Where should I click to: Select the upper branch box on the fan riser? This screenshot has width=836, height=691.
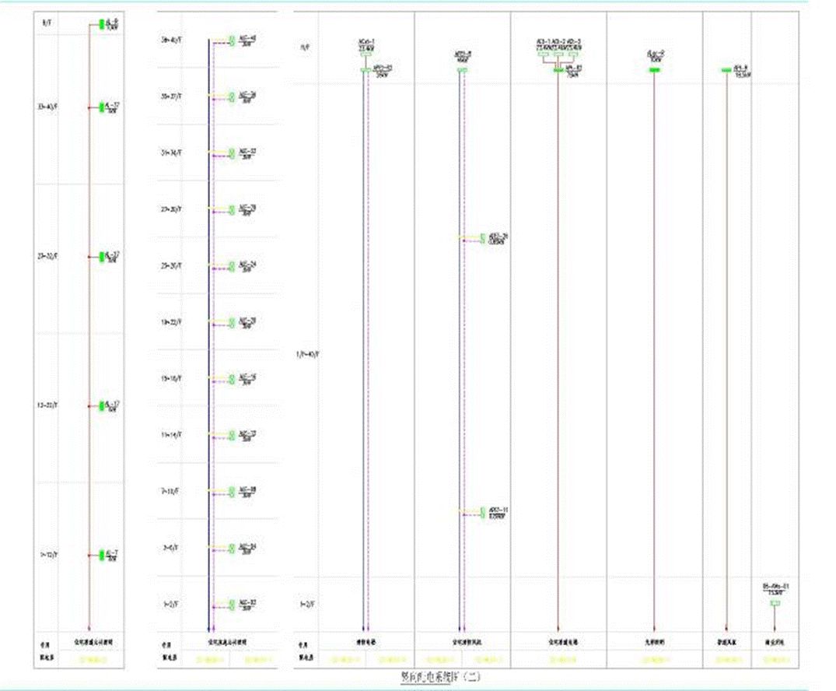pyautogui.click(x=484, y=239)
